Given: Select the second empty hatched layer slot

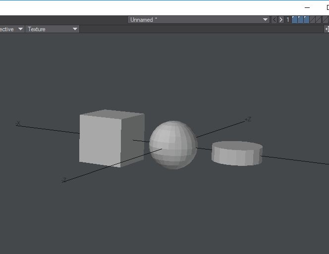Looking at the screenshot, I should coord(319,20).
